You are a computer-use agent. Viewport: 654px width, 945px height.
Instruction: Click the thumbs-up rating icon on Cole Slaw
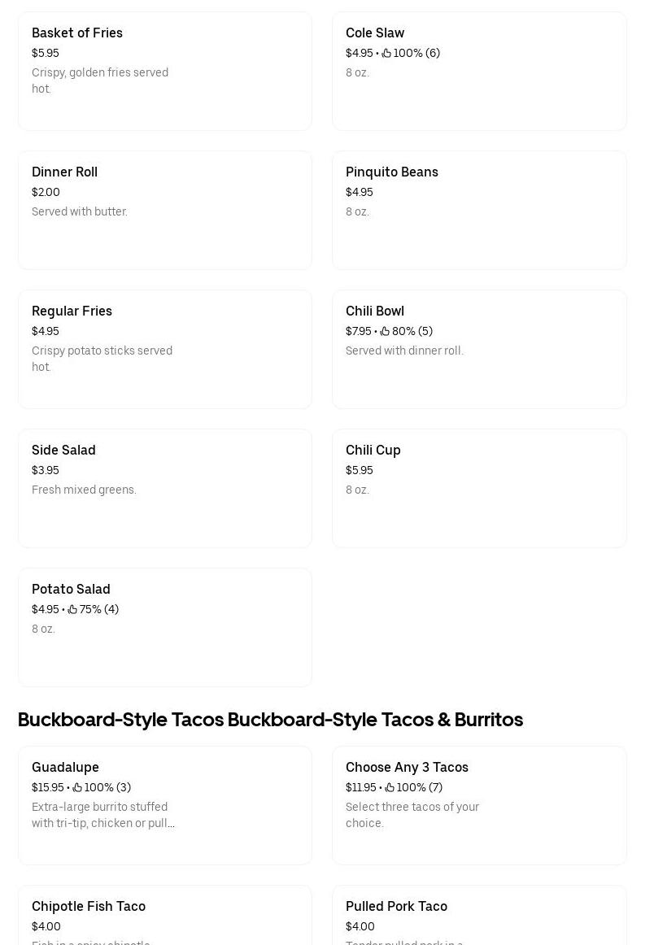coord(386,52)
